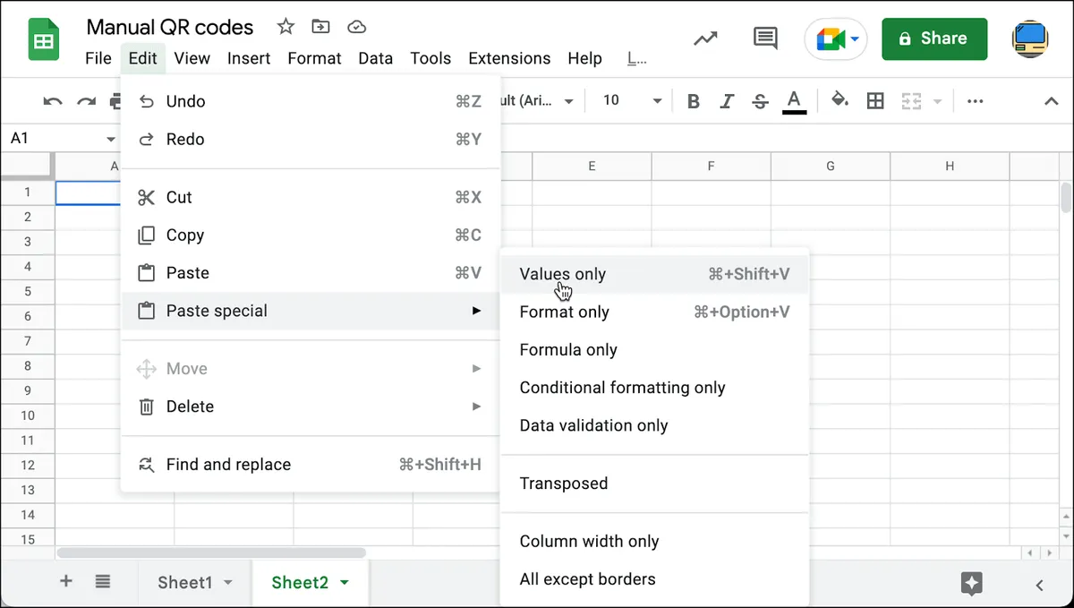
Task: Select Values only paste option
Action: click(x=654, y=274)
